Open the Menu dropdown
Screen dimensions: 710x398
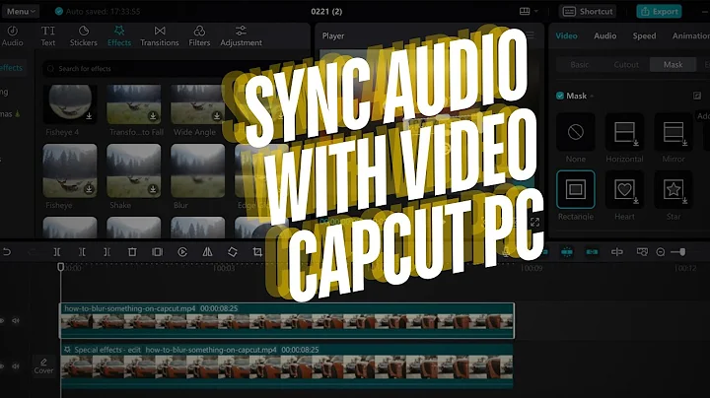21,11
